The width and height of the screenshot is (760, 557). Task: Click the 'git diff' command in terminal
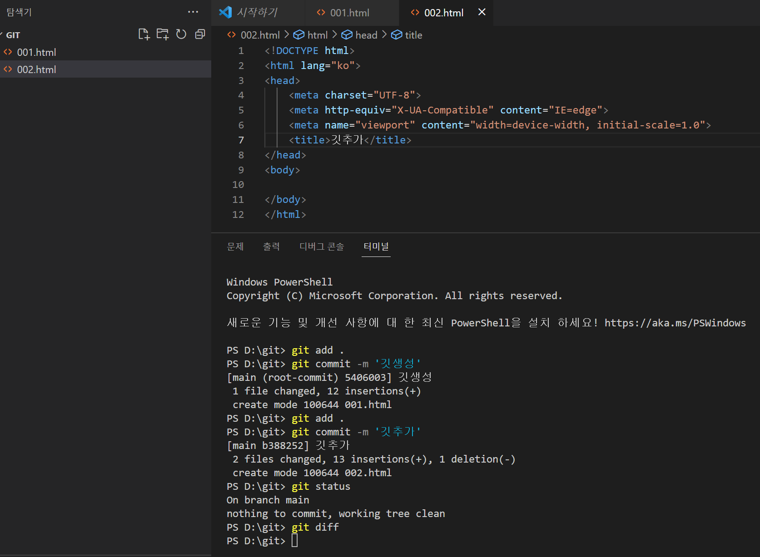[x=315, y=527]
